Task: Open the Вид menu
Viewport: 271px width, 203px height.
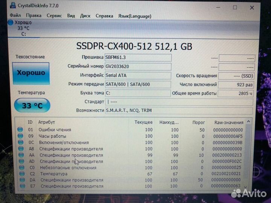Action: 71,16
